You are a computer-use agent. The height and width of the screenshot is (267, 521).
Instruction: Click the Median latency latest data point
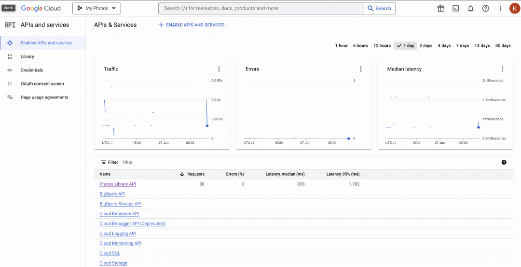tap(479, 127)
